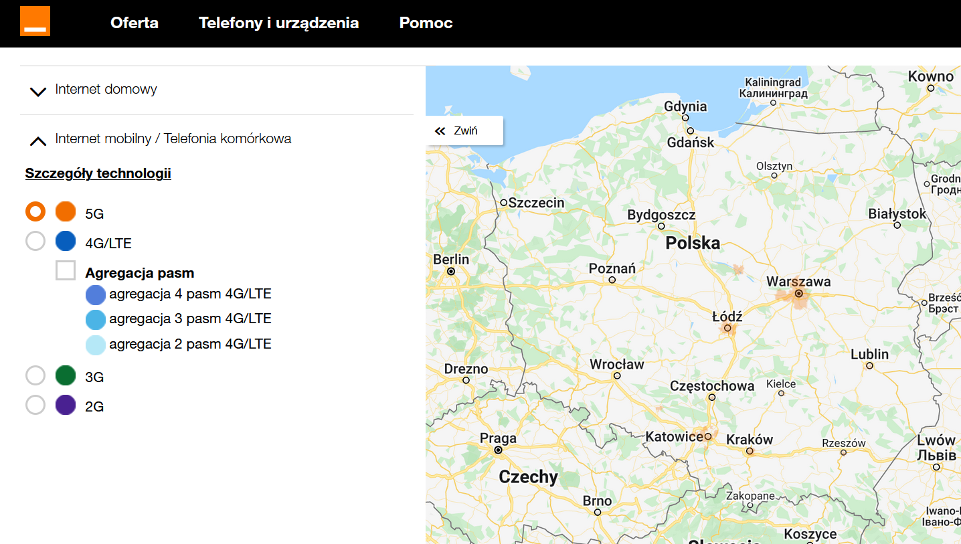Image resolution: width=961 pixels, height=544 pixels.
Task: Select the 3G radio button
Action: pyautogui.click(x=35, y=375)
